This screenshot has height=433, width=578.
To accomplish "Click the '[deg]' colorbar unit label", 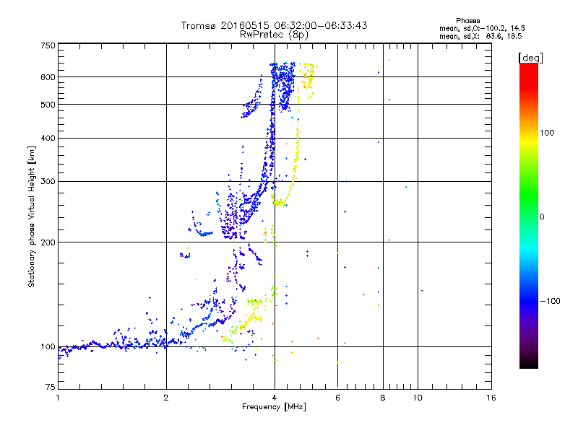I will point(530,58).
